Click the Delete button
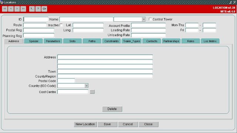The width and height of the screenshot is (237, 133). pyautogui.click(x=112, y=109)
